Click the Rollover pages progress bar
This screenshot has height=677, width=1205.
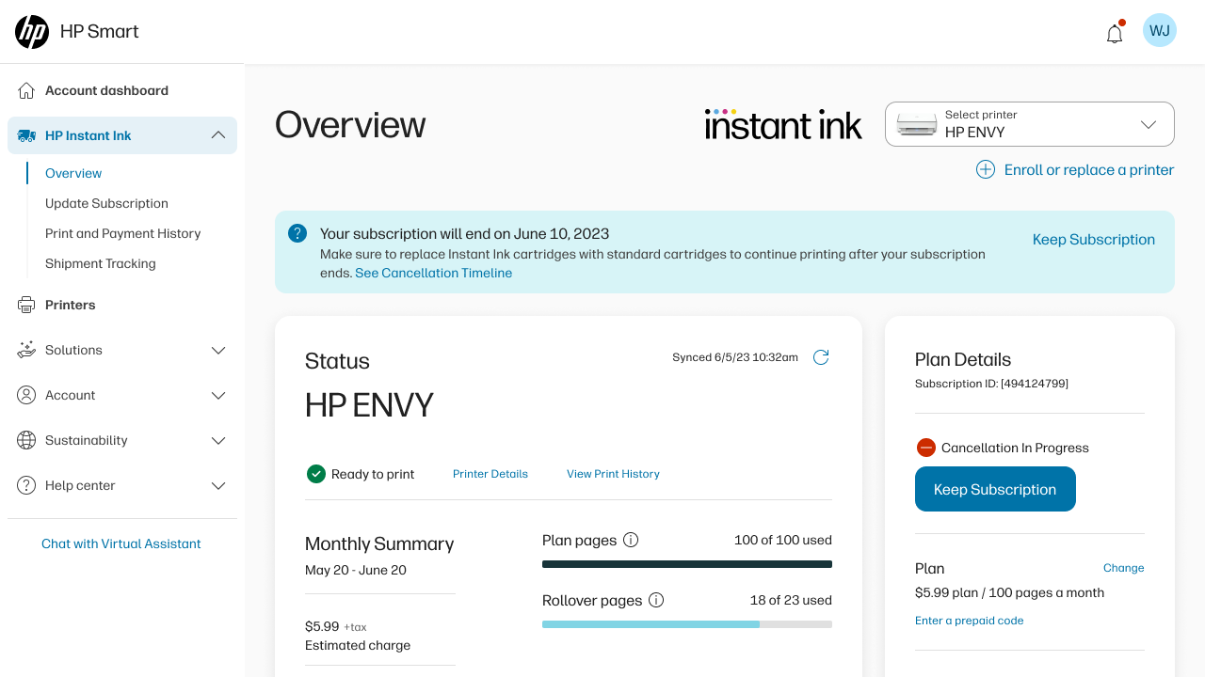(687, 624)
